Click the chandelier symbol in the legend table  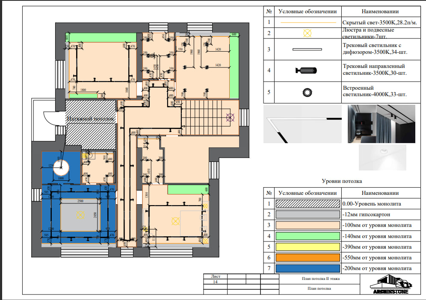click(x=307, y=33)
